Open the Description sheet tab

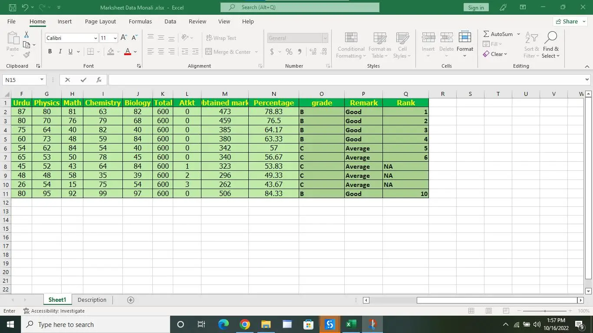pyautogui.click(x=92, y=300)
